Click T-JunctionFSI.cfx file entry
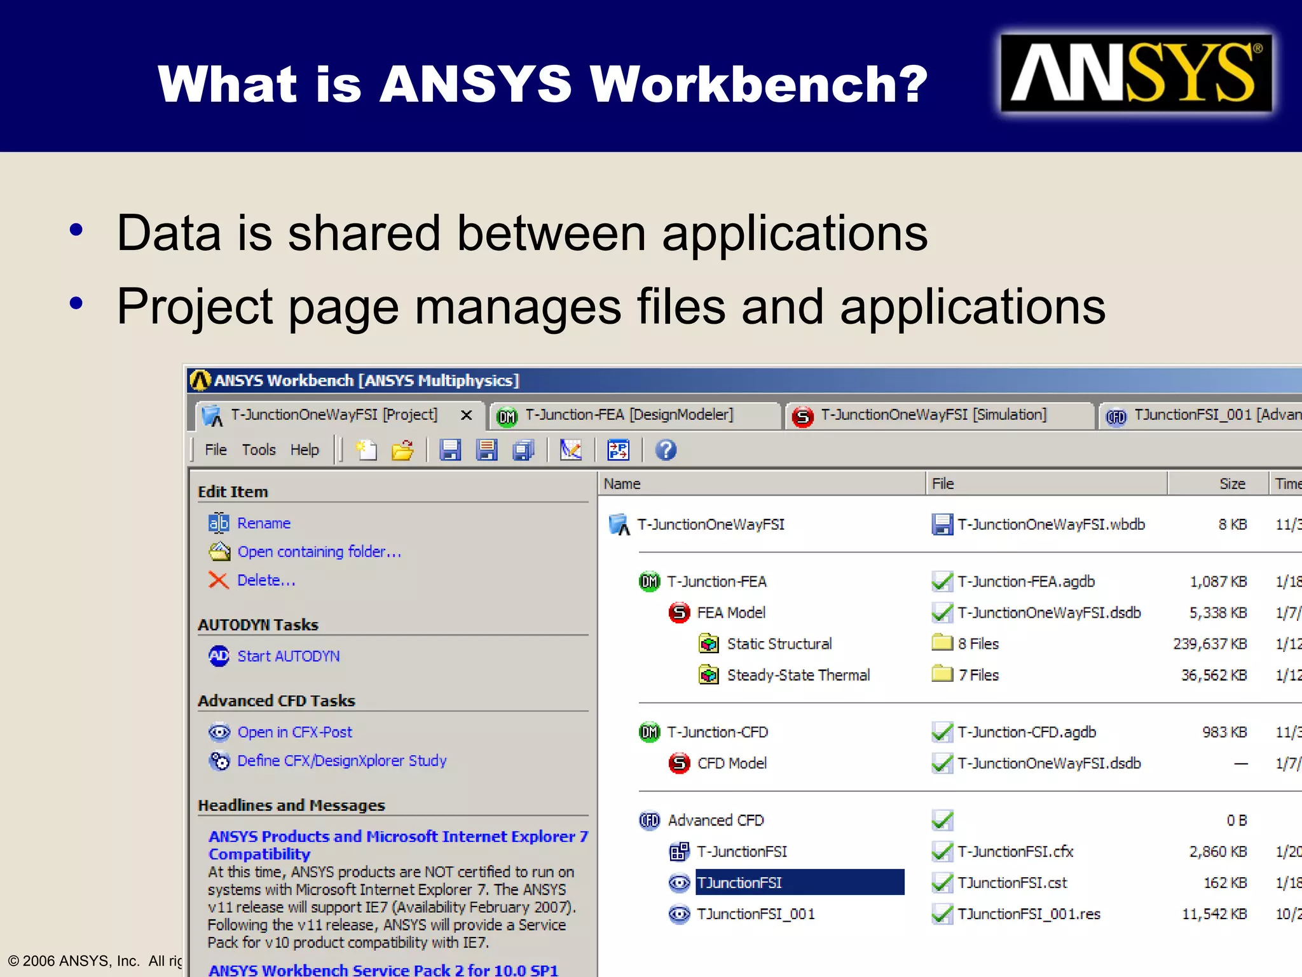 (x=1015, y=852)
